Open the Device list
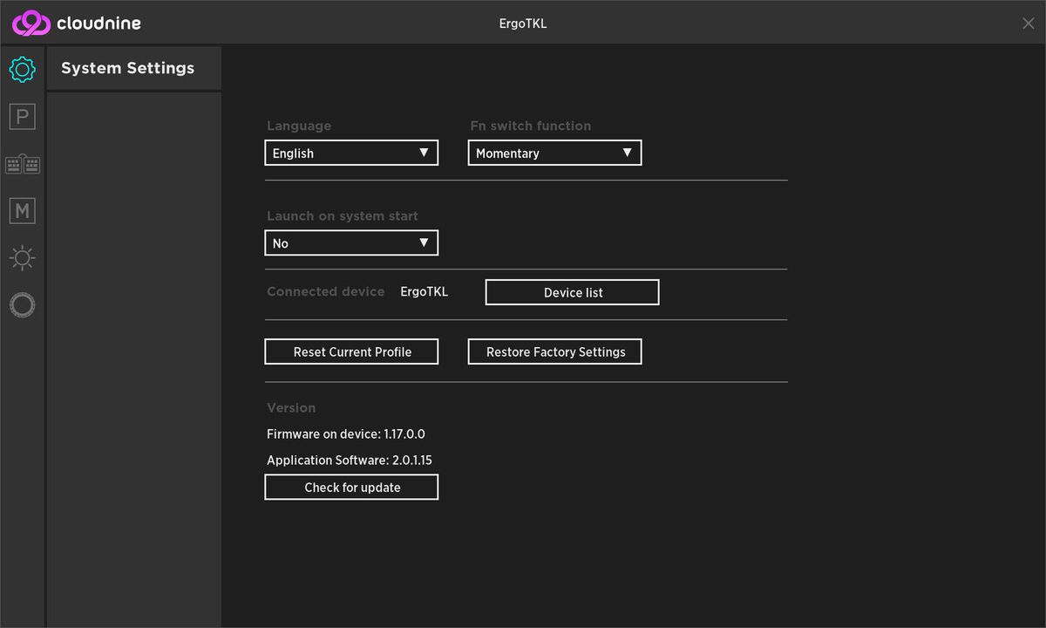Image resolution: width=1046 pixels, height=628 pixels. [x=572, y=292]
